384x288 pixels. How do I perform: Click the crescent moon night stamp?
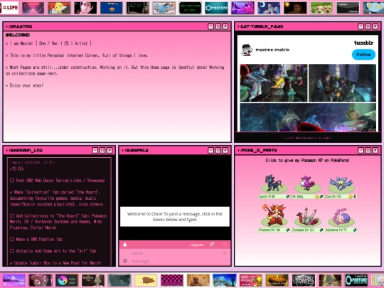pyautogui.click(x=269, y=8)
